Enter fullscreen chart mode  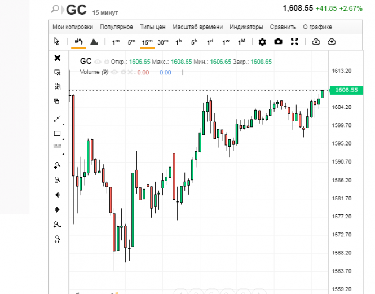tap(294, 42)
